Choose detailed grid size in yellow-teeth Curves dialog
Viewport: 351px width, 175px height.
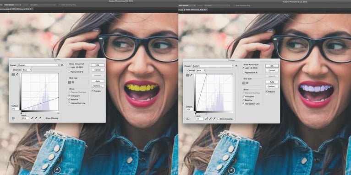click(x=73, y=82)
